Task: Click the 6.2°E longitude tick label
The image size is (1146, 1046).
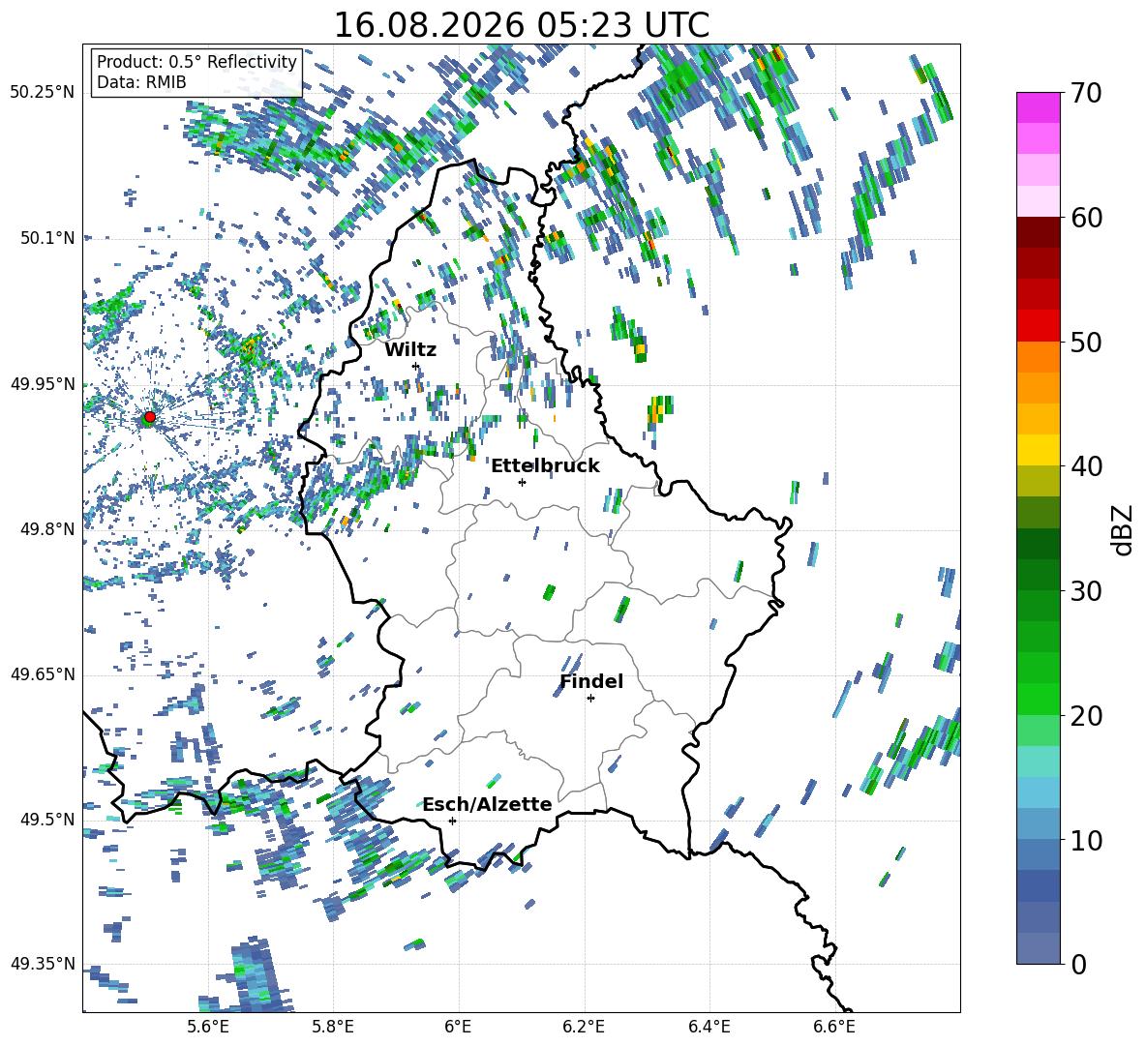Action: (584, 1027)
